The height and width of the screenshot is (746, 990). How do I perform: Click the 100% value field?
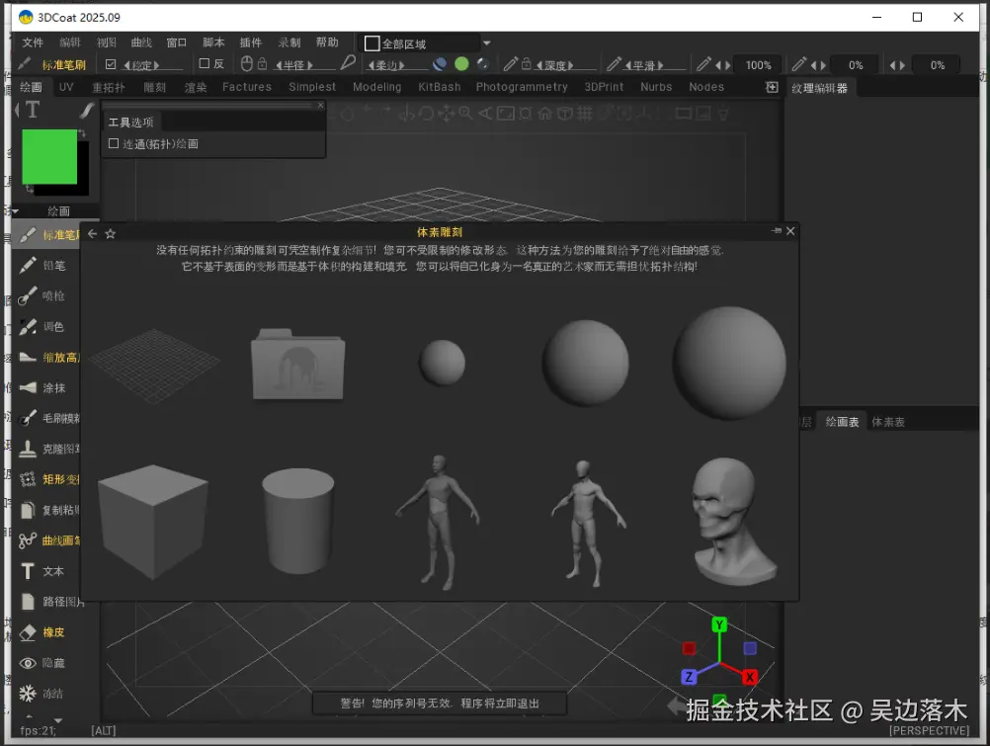tap(758, 65)
